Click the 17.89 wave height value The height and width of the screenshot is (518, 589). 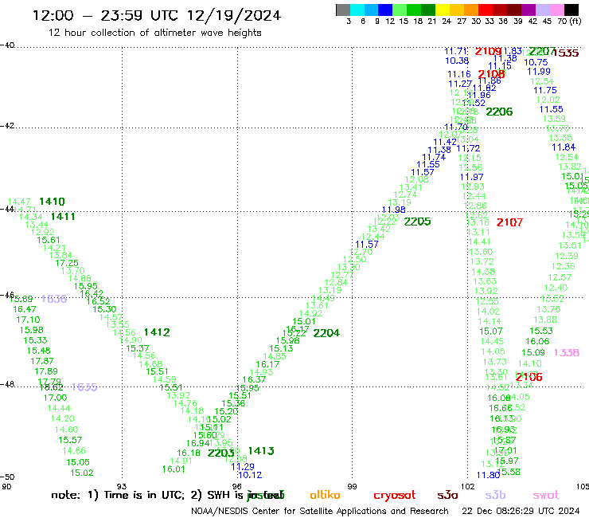pos(46,371)
